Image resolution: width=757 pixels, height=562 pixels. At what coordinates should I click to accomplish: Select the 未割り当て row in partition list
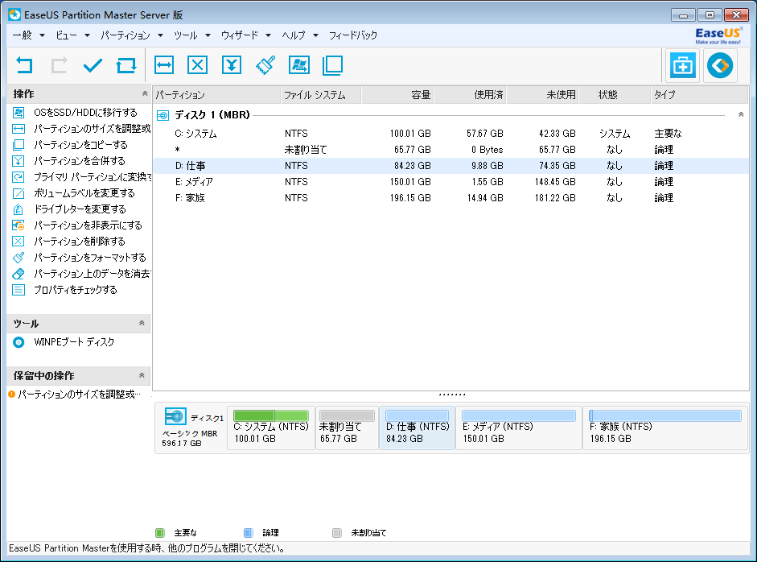[450, 149]
